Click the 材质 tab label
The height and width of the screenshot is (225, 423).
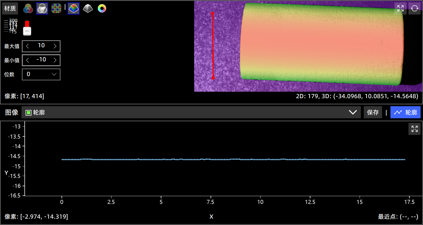point(10,9)
